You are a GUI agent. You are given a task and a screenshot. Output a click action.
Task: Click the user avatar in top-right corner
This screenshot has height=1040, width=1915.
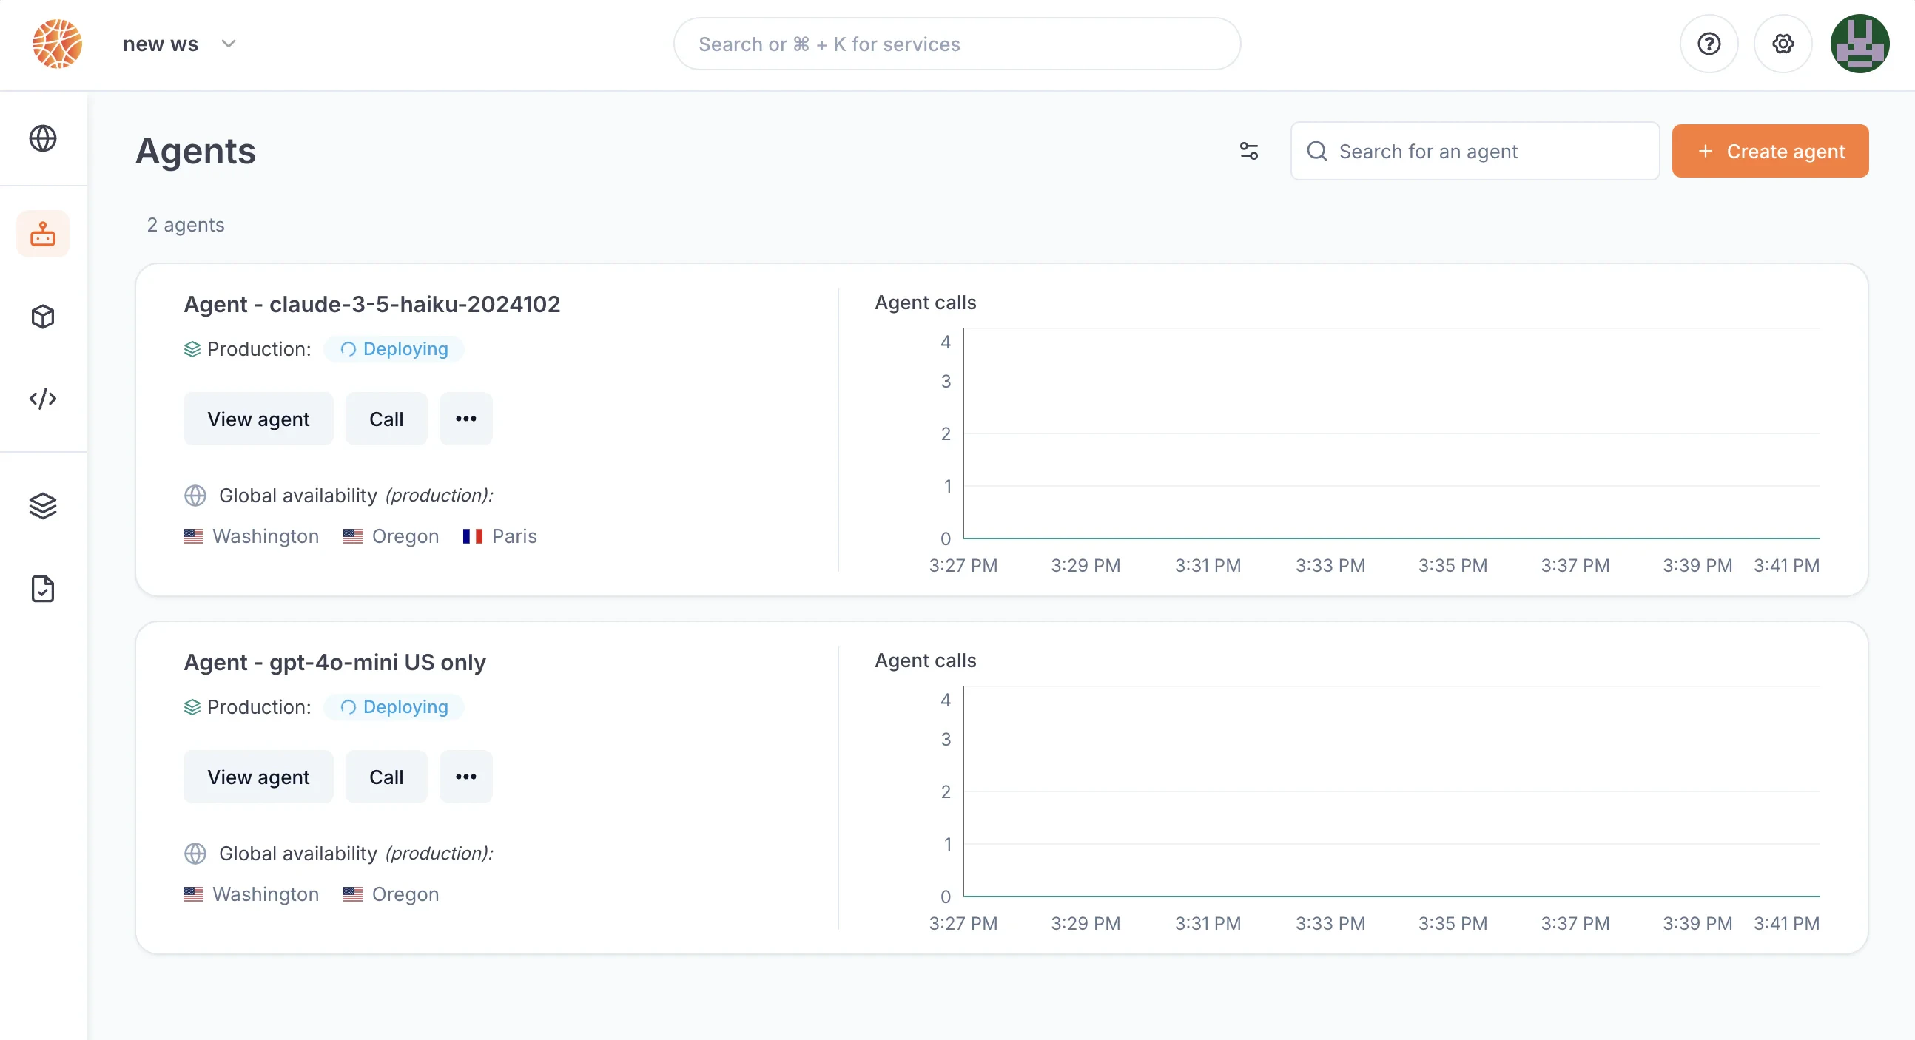pos(1860,44)
